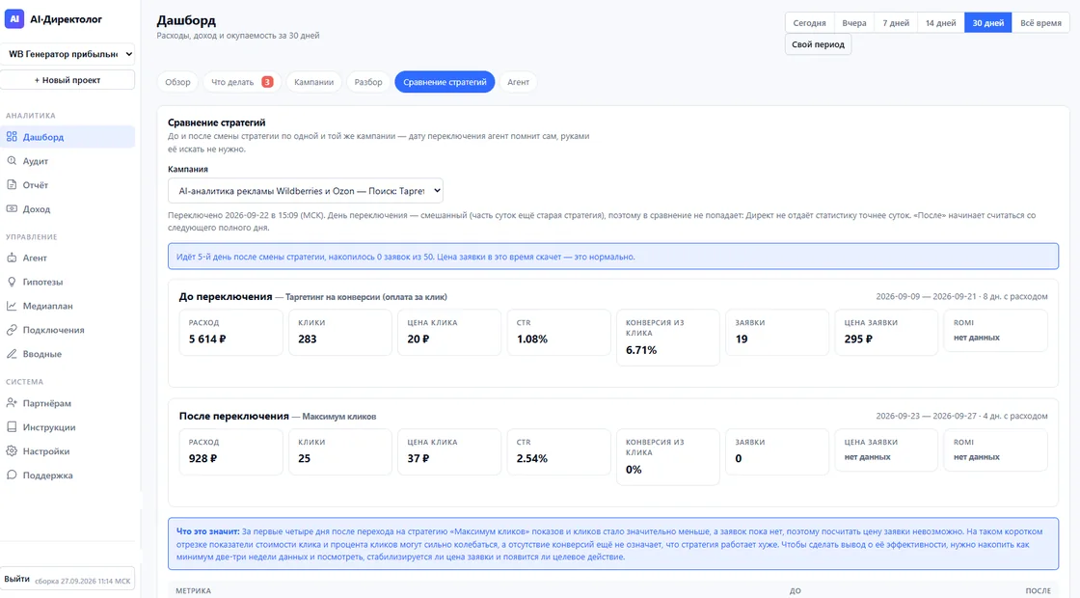
Task: Set period to 14 дней
Action: (x=941, y=23)
